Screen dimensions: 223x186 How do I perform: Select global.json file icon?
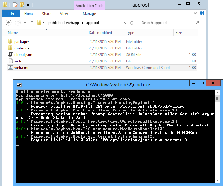[x=11, y=54]
